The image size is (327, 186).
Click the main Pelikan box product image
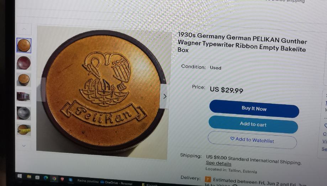point(103,92)
